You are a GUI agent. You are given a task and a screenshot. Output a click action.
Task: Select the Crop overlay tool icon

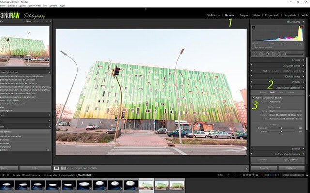pyautogui.click(x=255, y=54)
